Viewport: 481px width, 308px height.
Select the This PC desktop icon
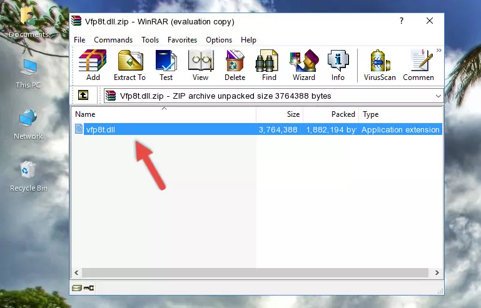28,74
